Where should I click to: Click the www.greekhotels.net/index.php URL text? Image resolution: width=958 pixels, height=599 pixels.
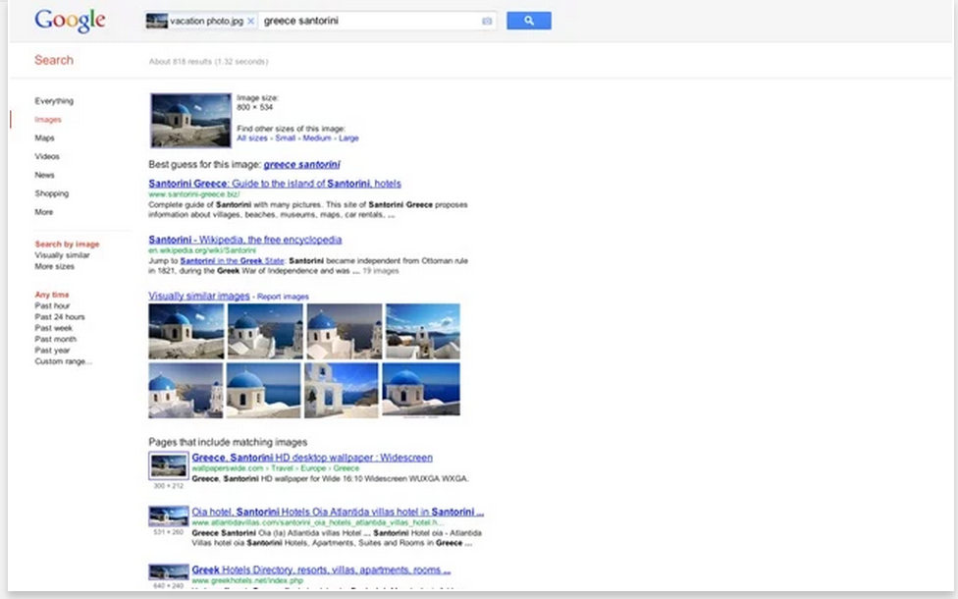click(x=247, y=580)
